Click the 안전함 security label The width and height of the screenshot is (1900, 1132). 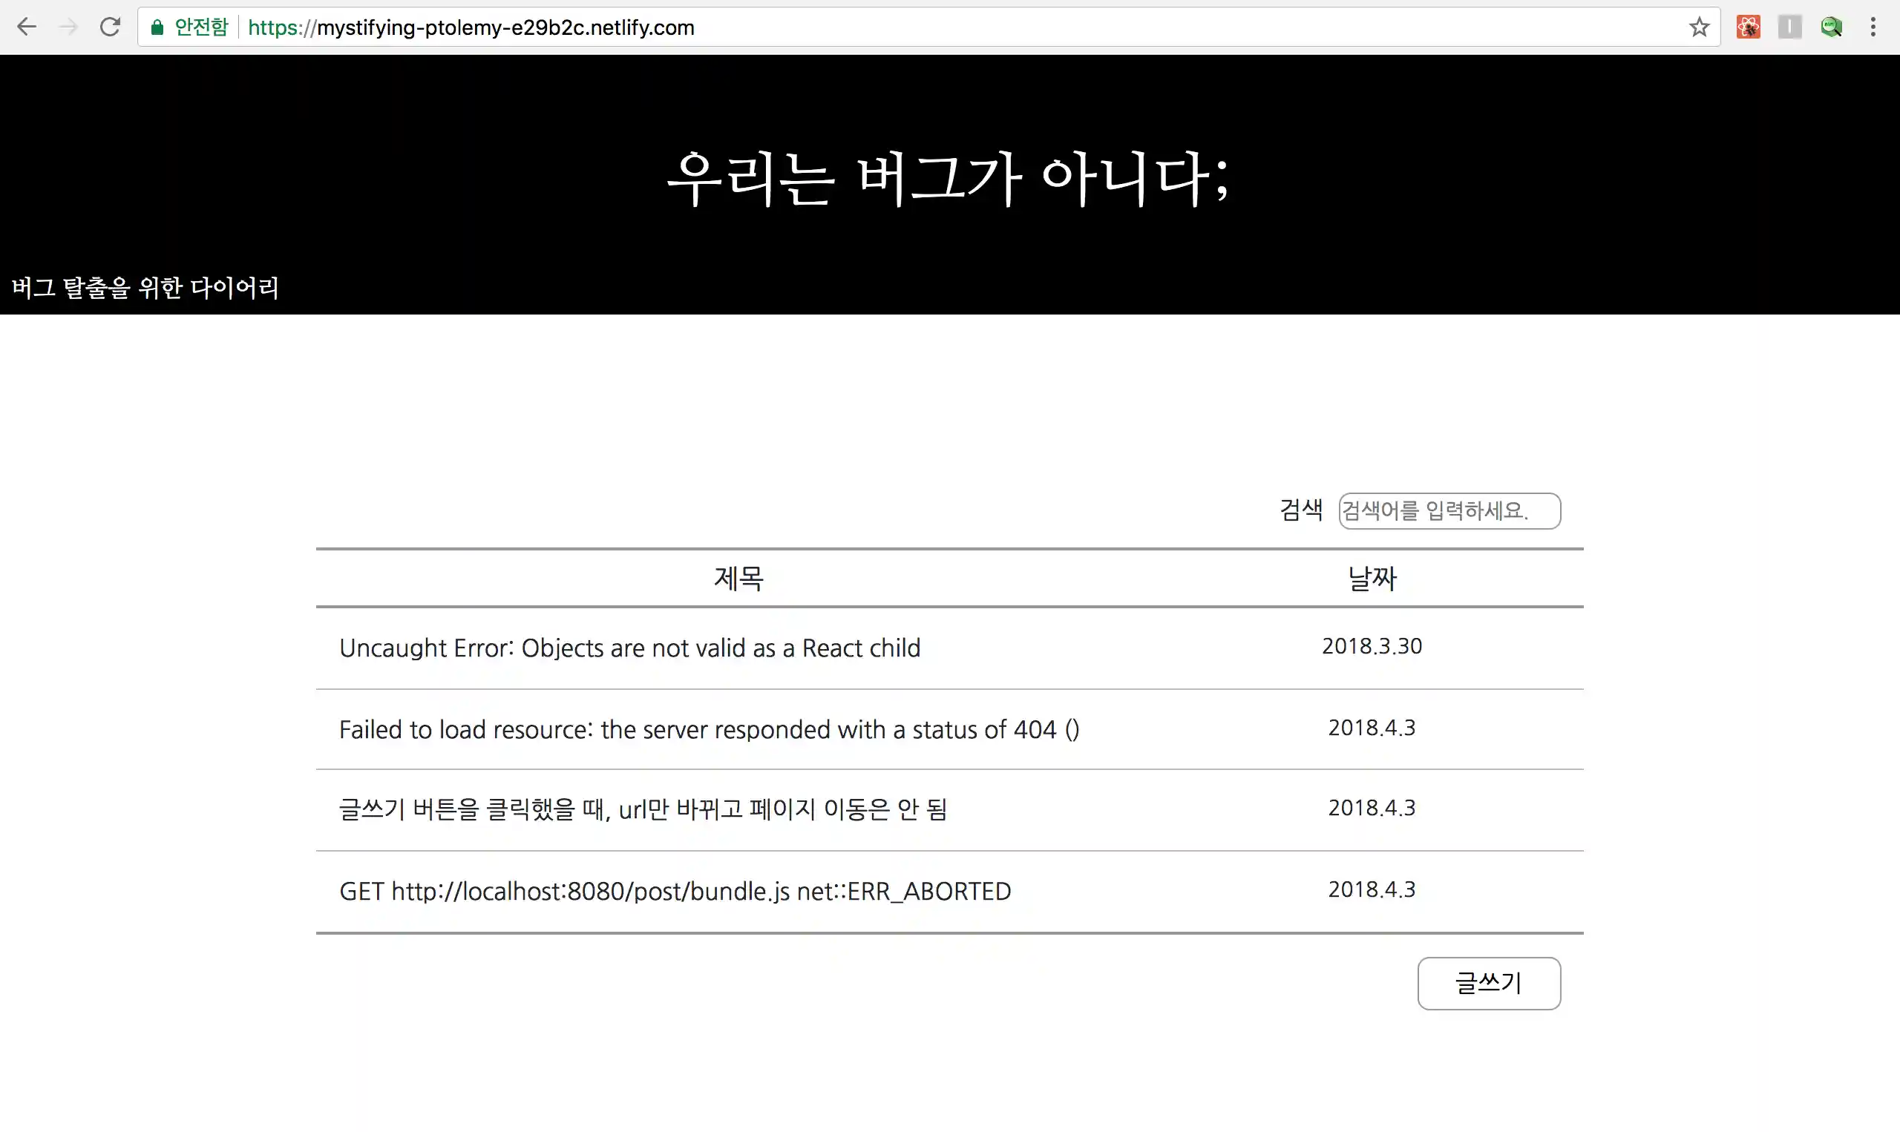200,27
